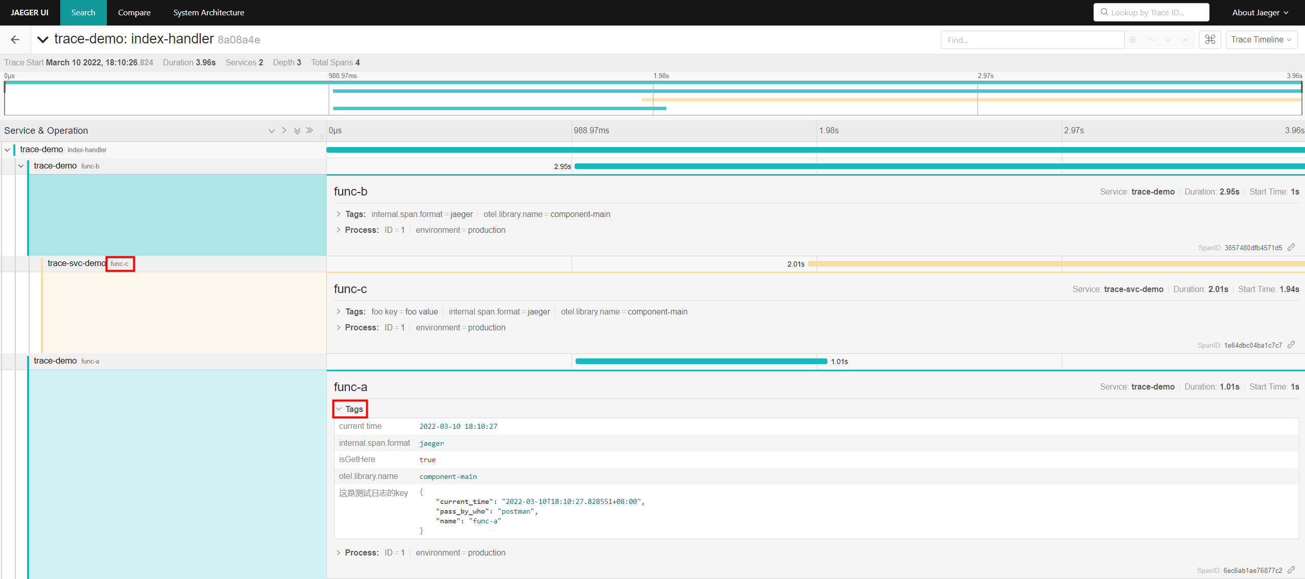Switch to the Compare tab

pyautogui.click(x=134, y=12)
